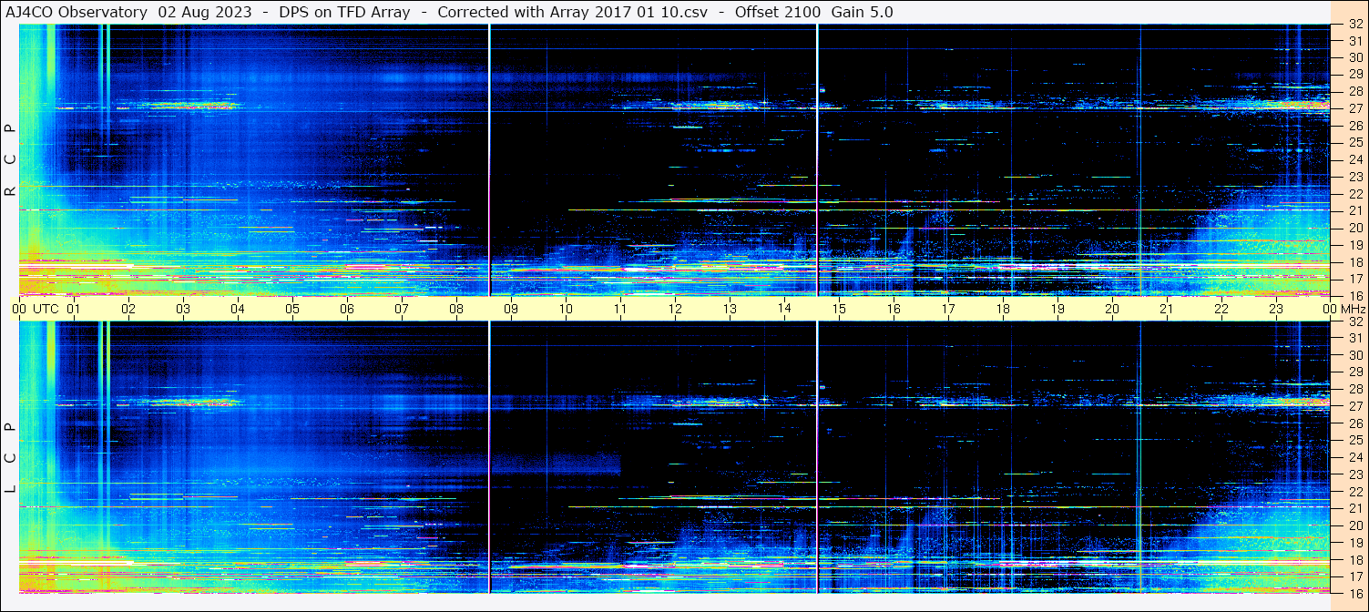This screenshot has width=1369, height=612.
Task: Click 18 MHz label on RCP panel
Action: 1355,261
